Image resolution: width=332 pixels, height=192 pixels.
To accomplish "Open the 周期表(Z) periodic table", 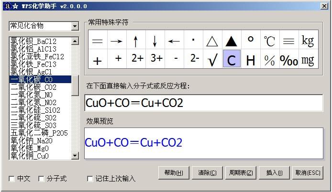I will (x=241, y=173).
